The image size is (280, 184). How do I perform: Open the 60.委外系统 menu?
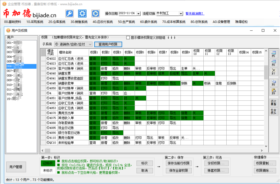[x=149, y=22]
